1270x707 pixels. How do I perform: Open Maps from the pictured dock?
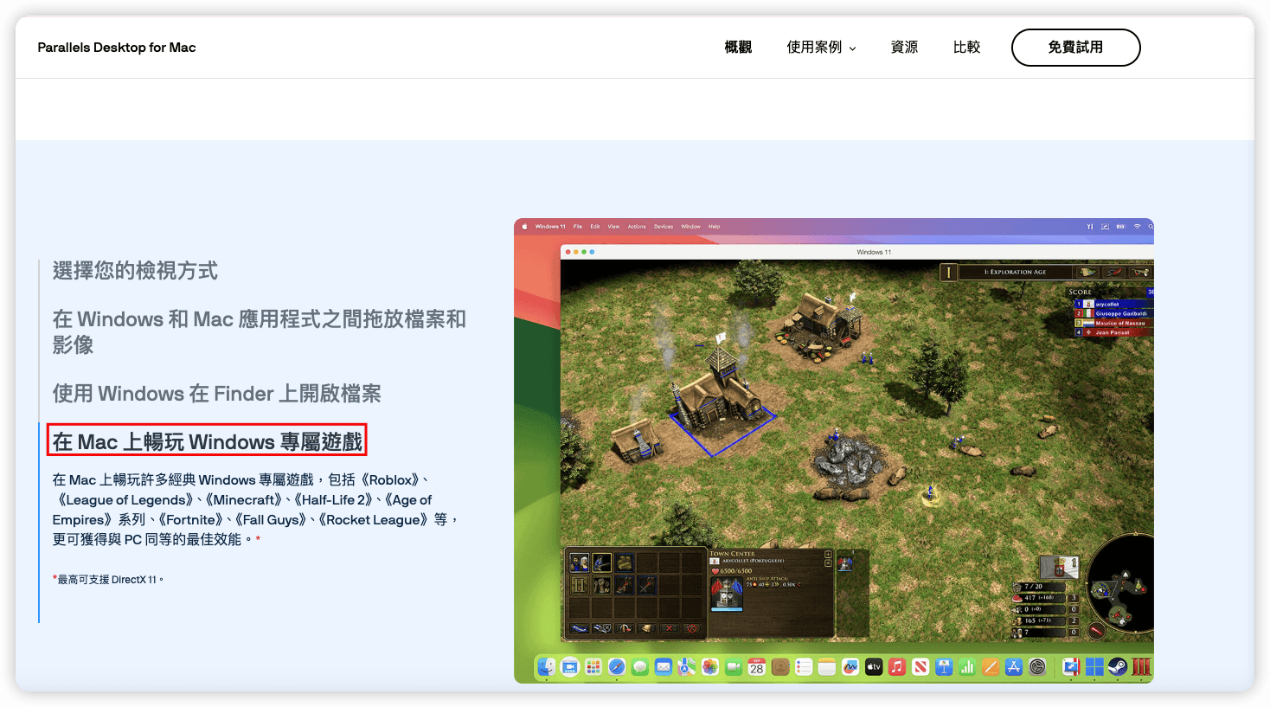687,667
